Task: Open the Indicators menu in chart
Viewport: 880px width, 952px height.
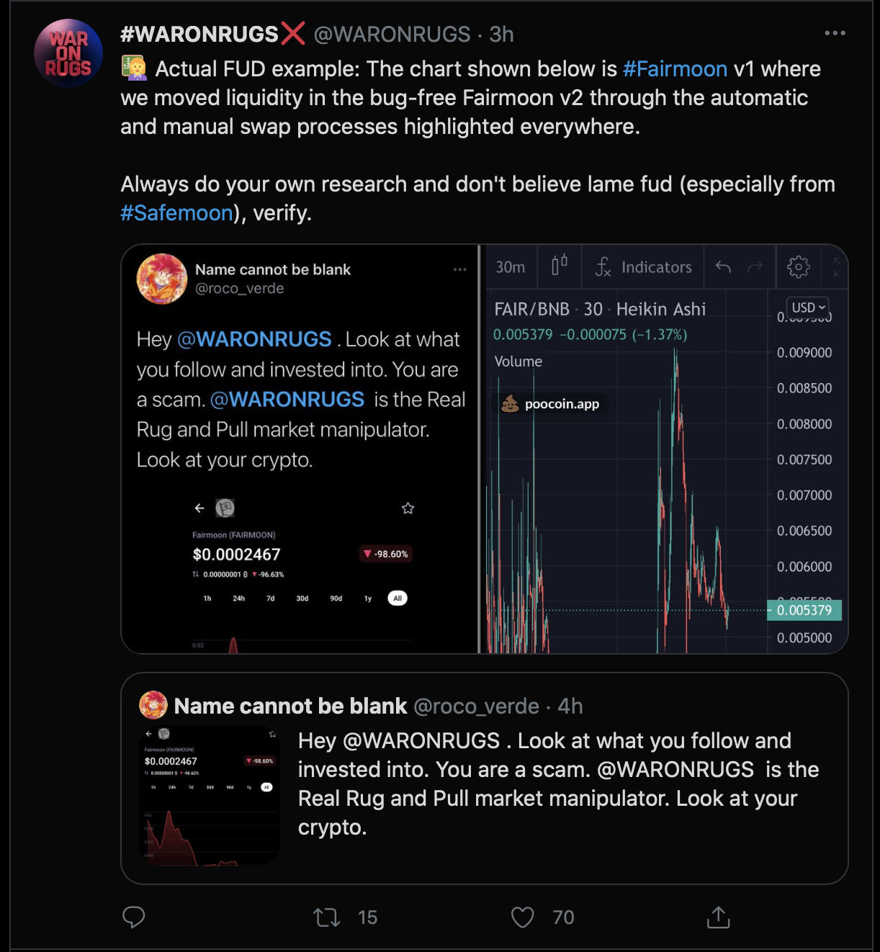Action: [643, 267]
